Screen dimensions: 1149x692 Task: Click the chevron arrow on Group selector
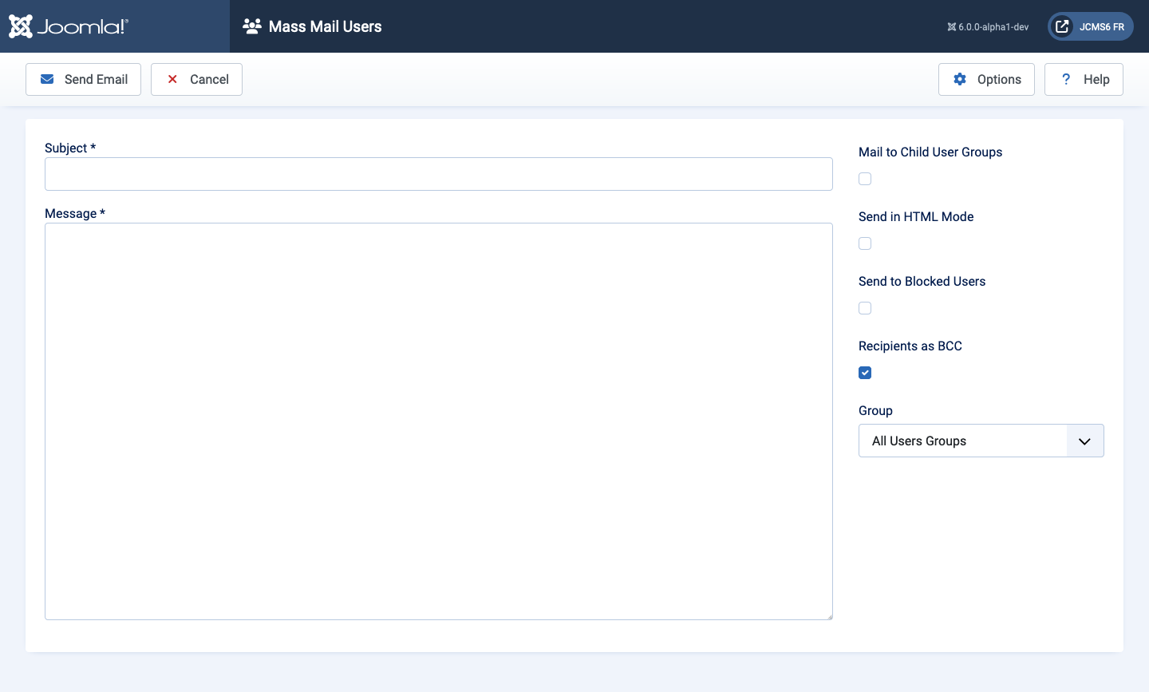coord(1084,441)
